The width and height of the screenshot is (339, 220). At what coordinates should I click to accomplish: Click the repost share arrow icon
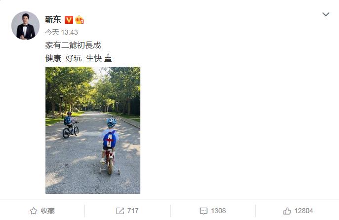[120, 211]
